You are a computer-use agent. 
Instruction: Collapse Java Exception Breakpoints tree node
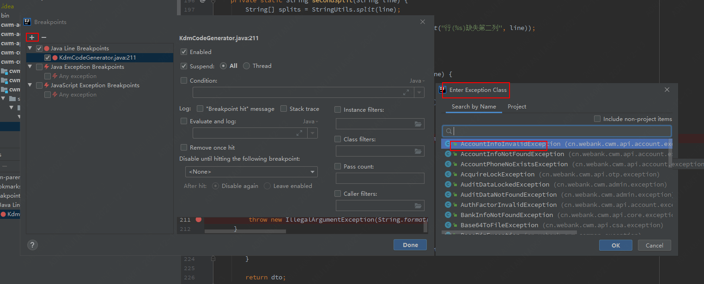click(x=30, y=67)
